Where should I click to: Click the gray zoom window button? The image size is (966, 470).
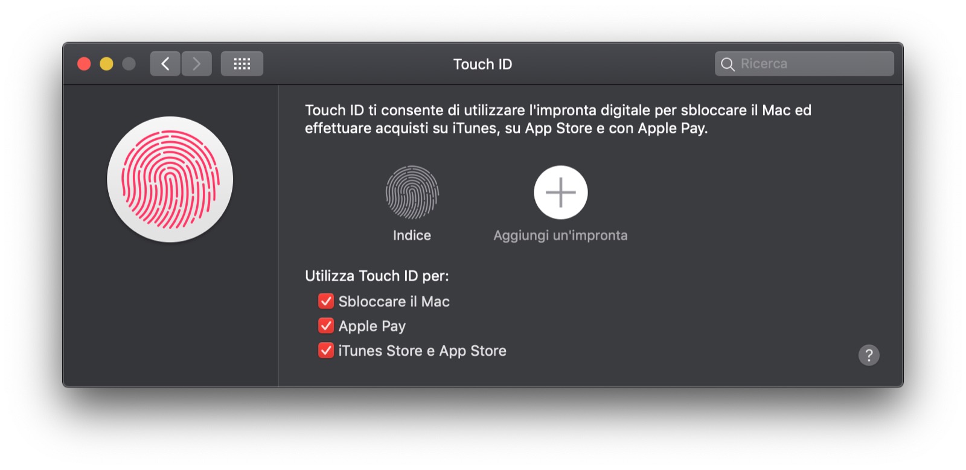[129, 64]
